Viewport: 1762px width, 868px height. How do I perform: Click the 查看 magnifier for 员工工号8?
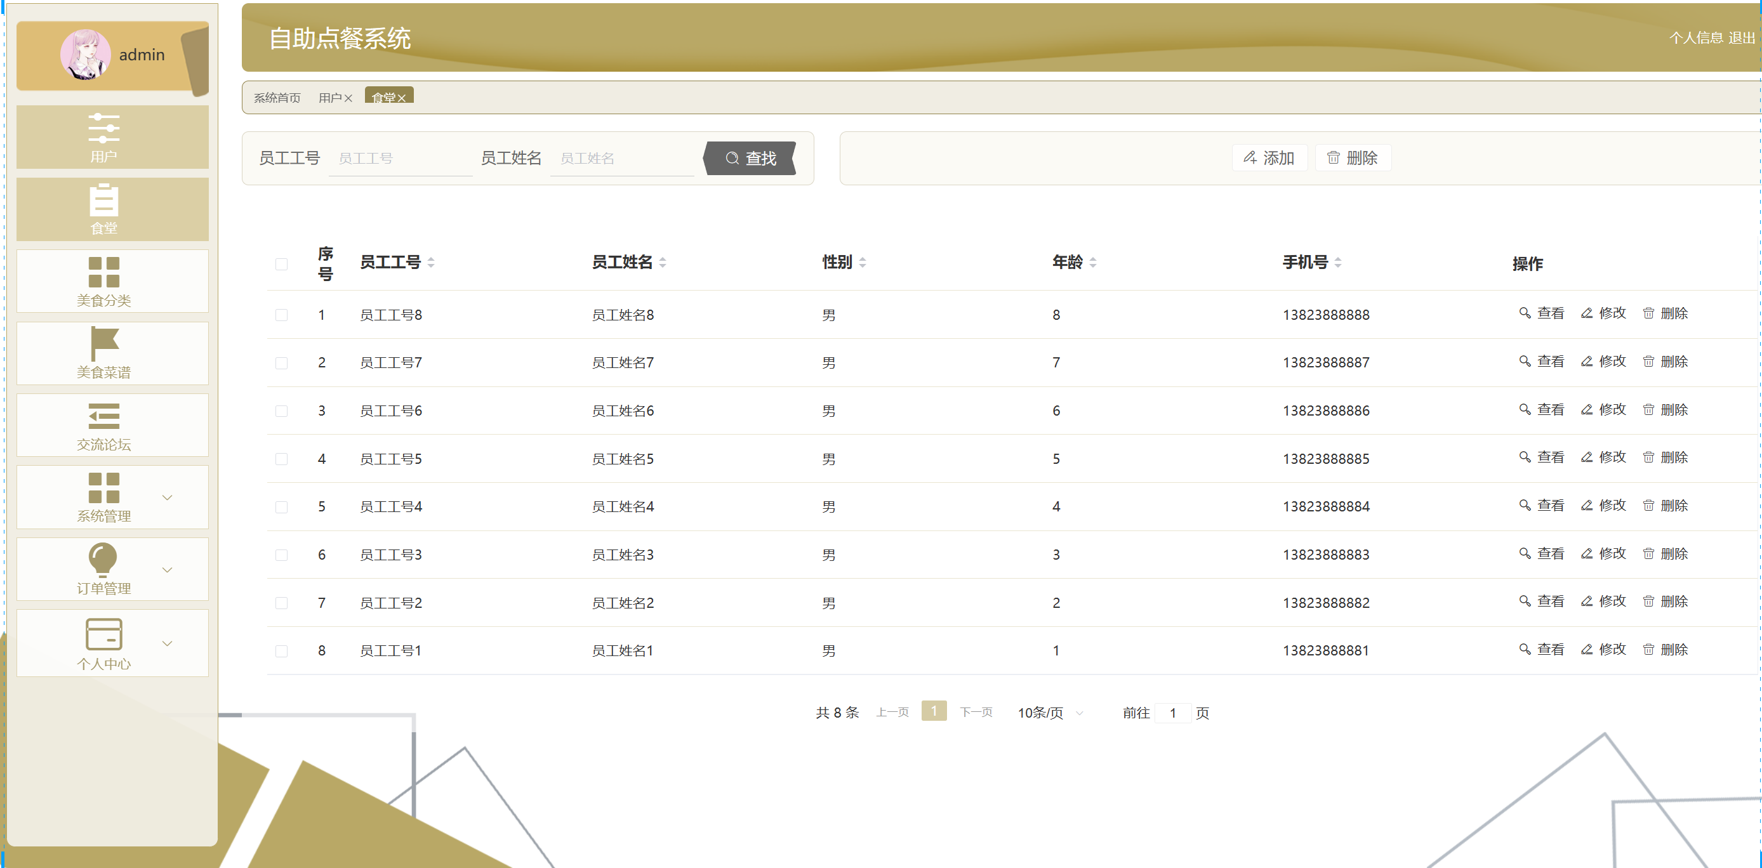click(x=1524, y=313)
